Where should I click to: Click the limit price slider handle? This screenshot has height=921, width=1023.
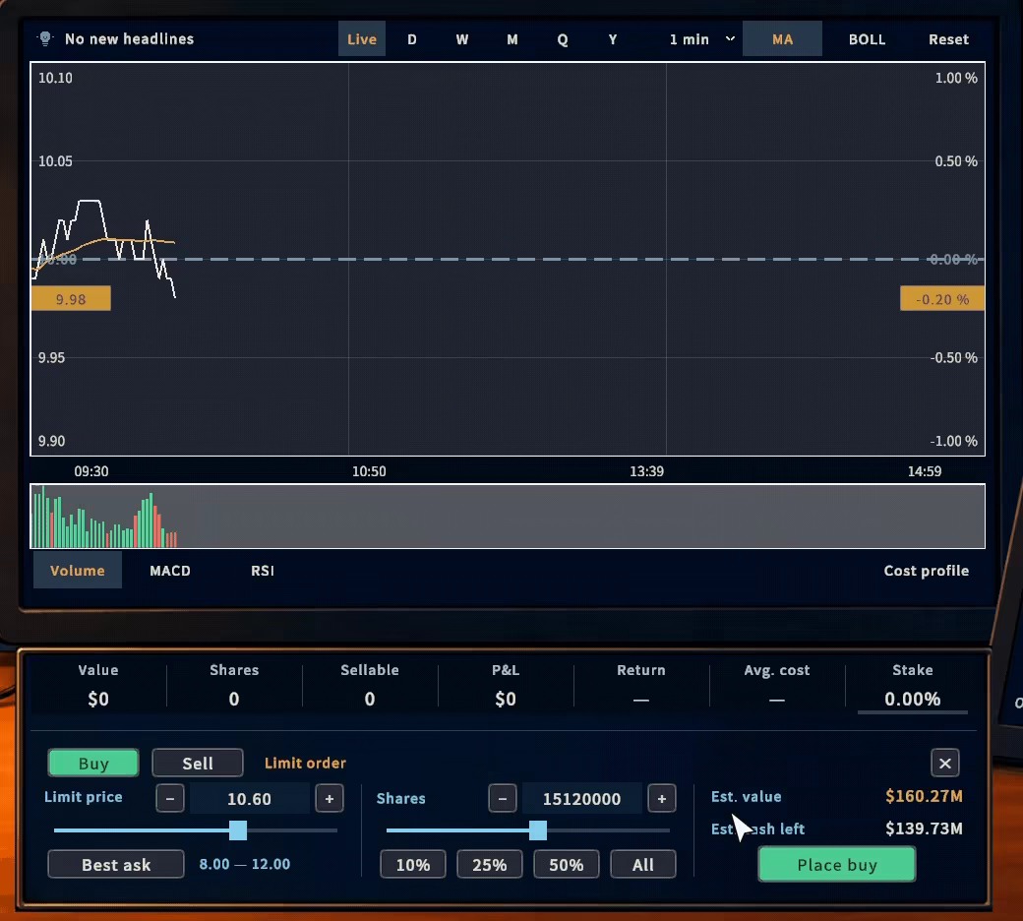pos(238,830)
